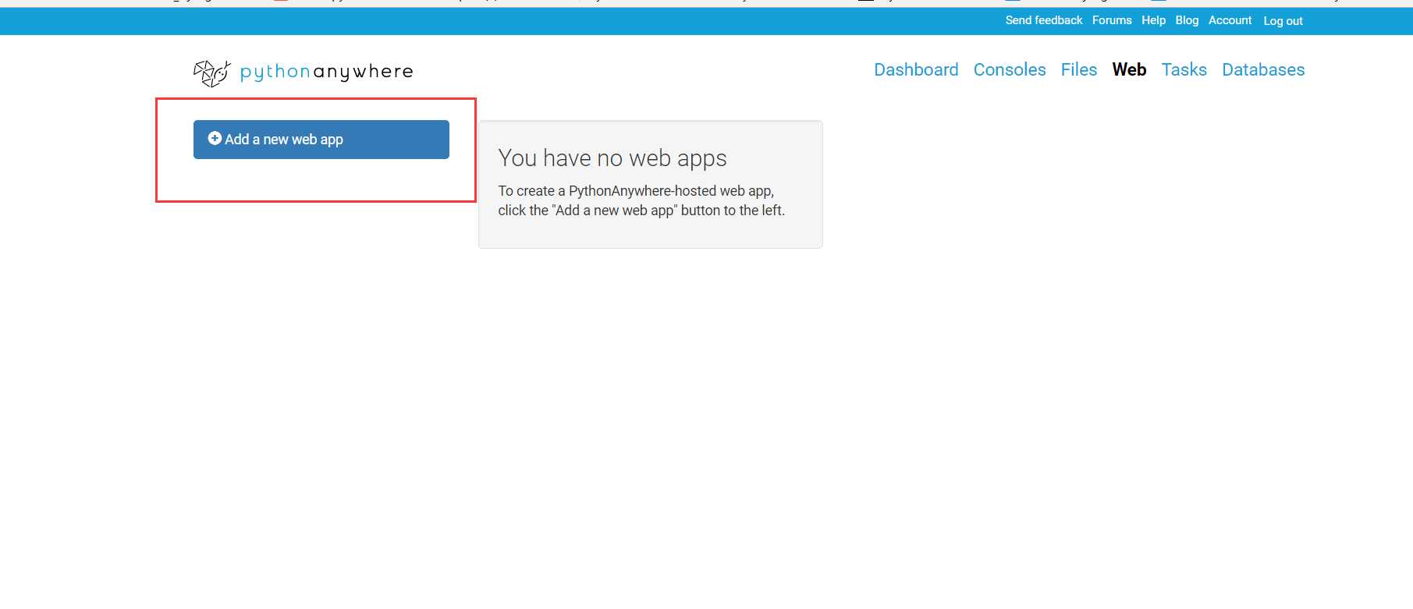This screenshot has width=1413, height=609.
Task: Switch to the Tasks tab
Action: 1184,69
